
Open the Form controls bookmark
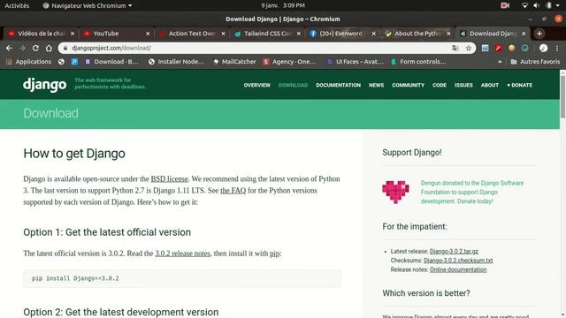click(x=418, y=62)
